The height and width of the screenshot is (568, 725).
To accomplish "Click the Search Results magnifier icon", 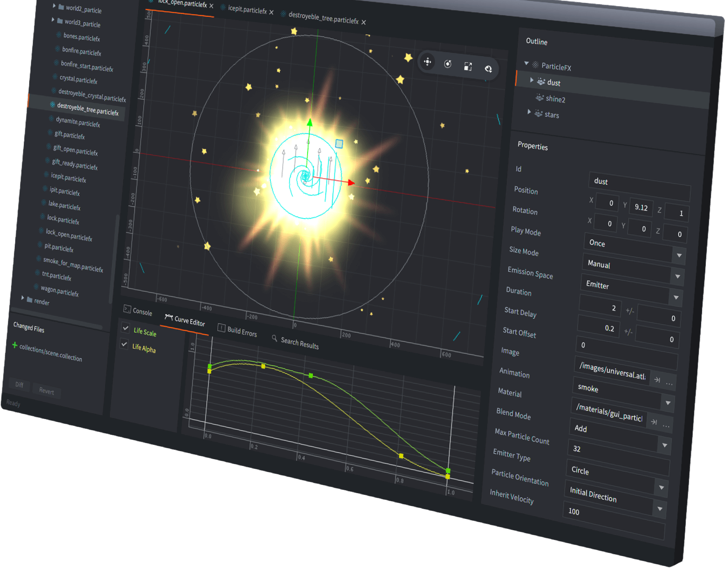I will pos(275,338).
